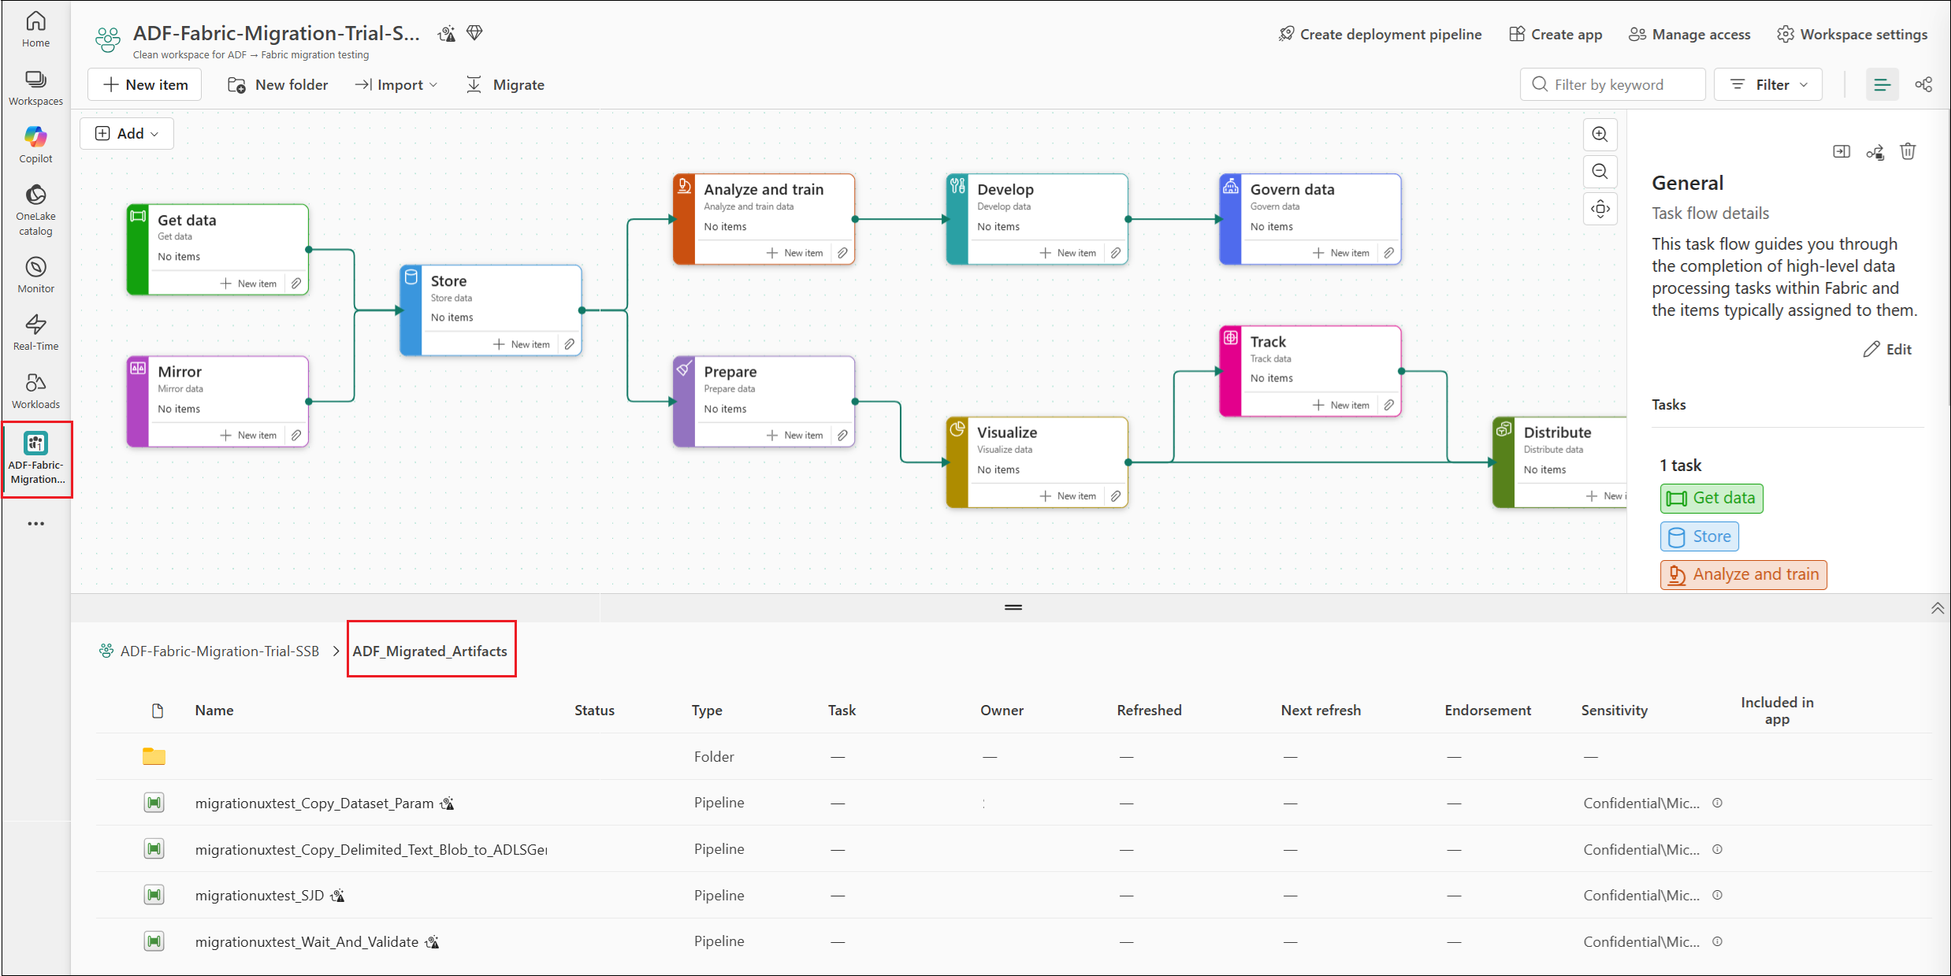
Task: Sort by the Name column header
Action: pyautogui.click(x=214, y=711)
